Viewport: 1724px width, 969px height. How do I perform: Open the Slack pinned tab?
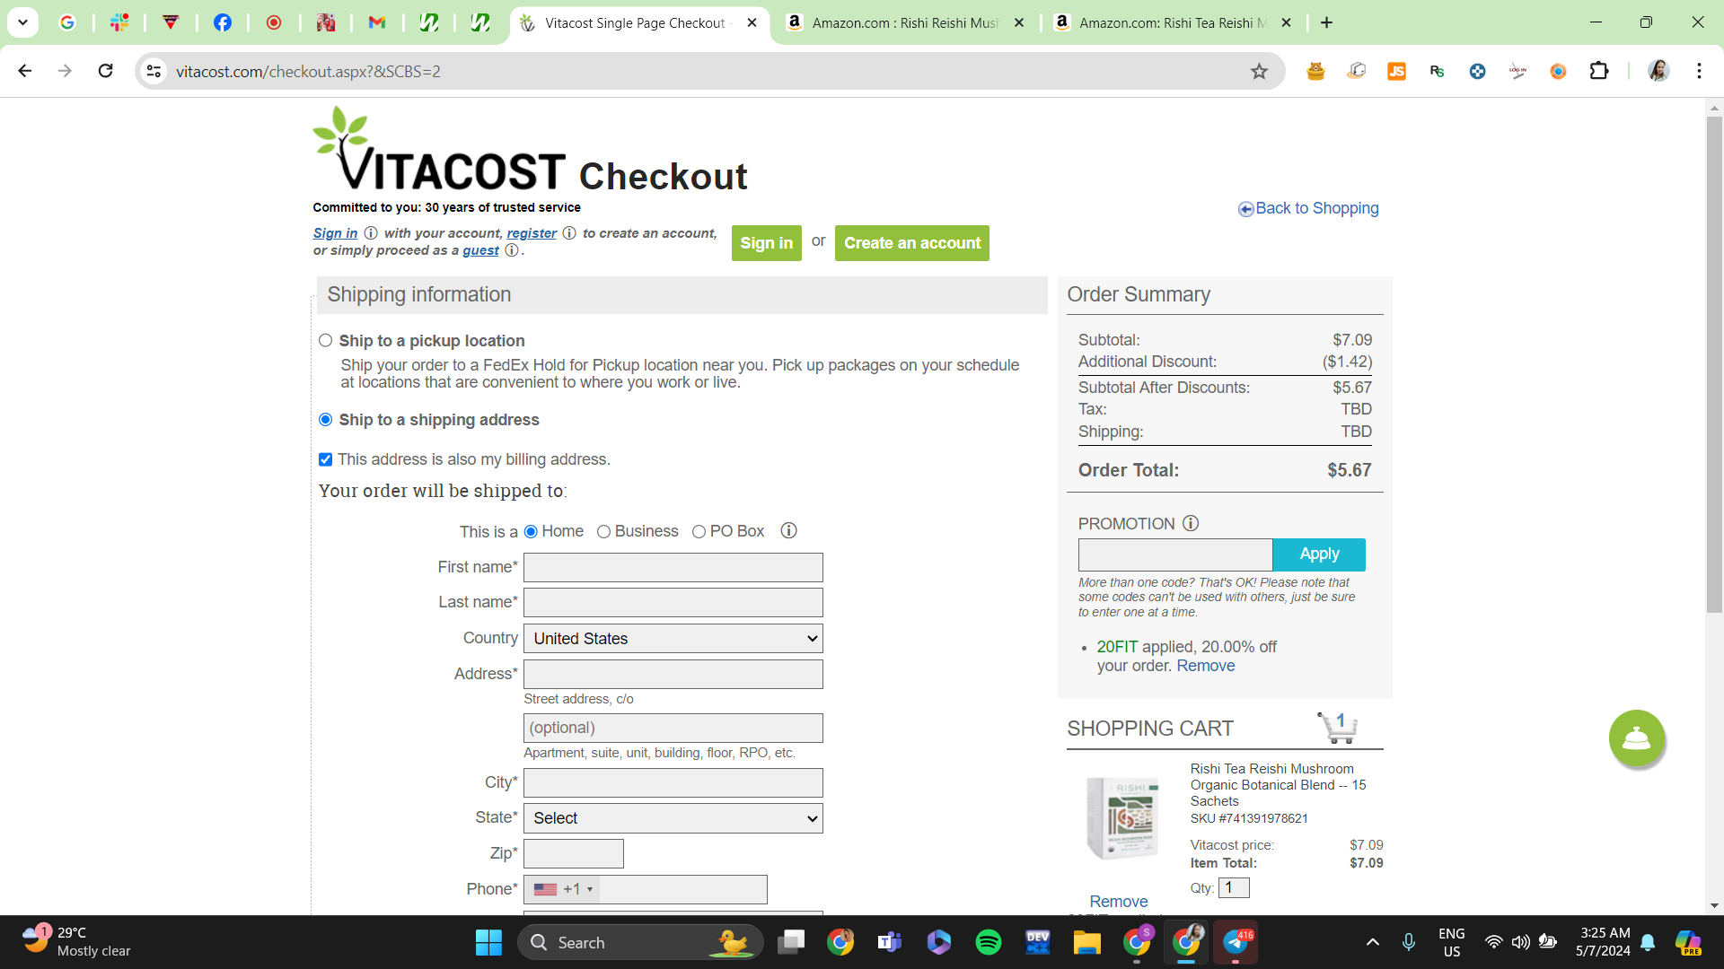tap(119, 22)
